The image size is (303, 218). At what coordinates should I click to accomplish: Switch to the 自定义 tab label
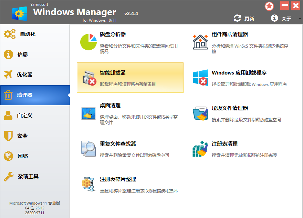click(x=24, y=116)
